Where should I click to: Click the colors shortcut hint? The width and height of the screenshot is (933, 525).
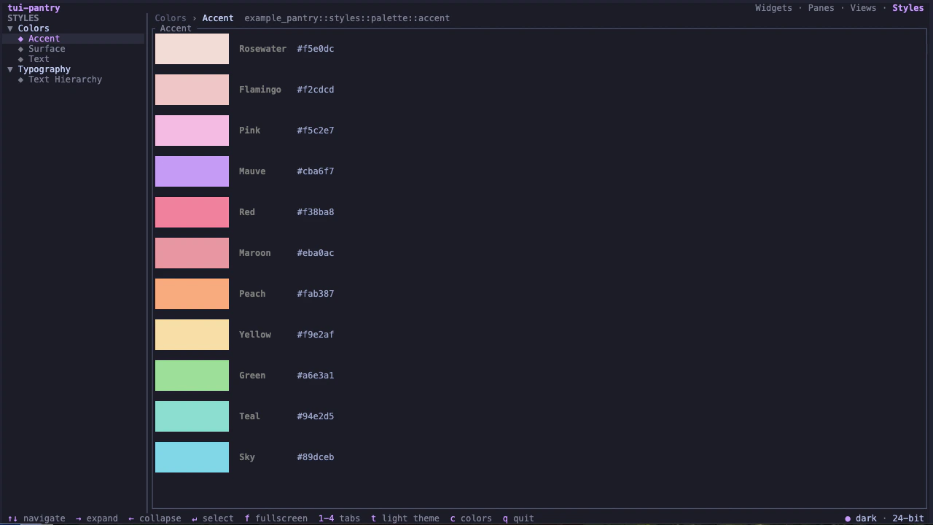(x=471, y=518)
